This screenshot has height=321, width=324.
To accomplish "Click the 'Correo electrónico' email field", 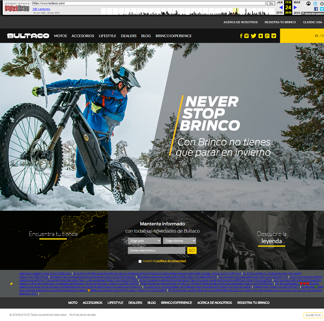I will 157,251.
